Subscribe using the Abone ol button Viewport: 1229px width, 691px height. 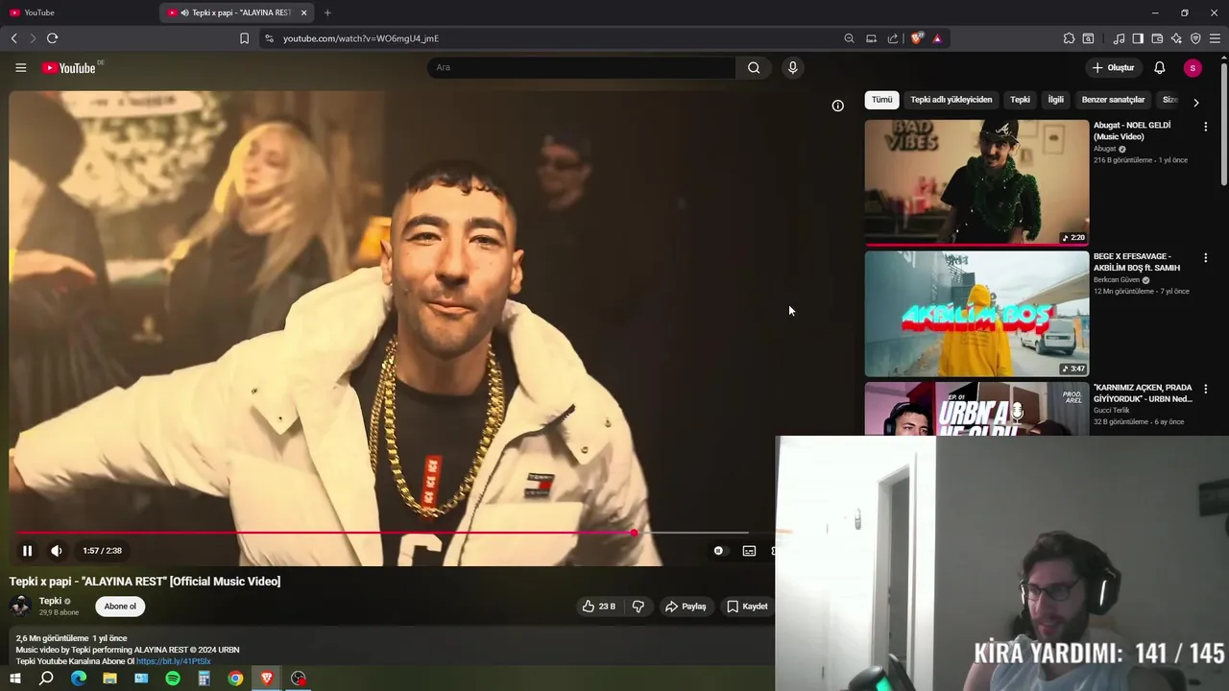click(120, 607)
